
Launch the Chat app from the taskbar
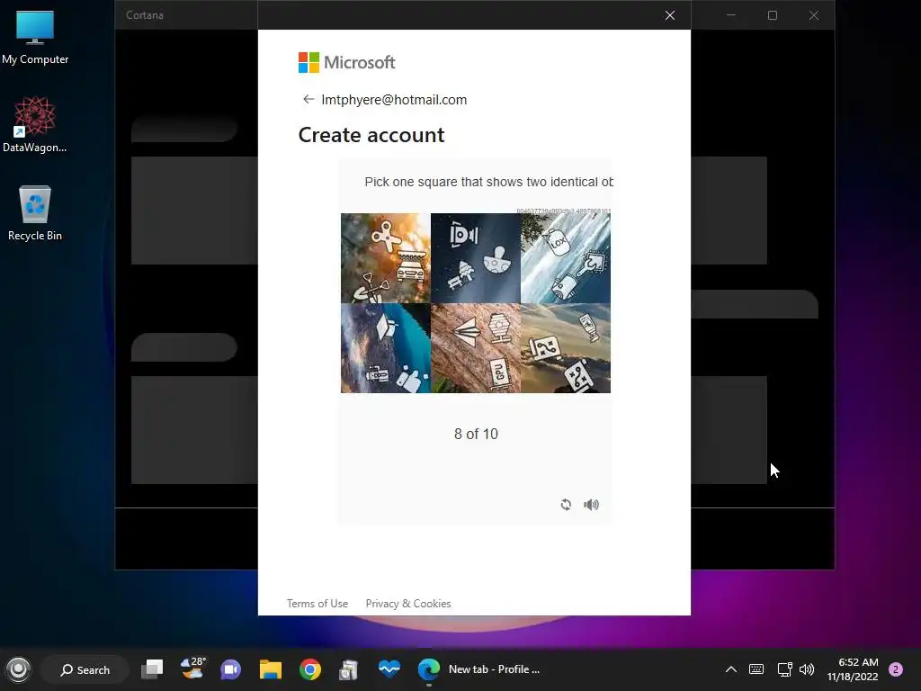point(231,669)
